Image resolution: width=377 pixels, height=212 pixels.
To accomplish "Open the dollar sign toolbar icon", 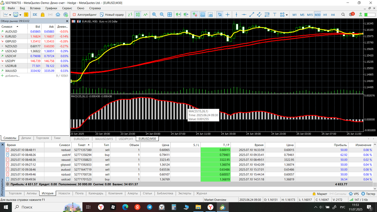I will pos(26,14).
